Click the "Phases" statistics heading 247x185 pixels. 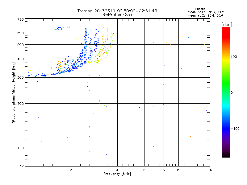click(200, 9)
